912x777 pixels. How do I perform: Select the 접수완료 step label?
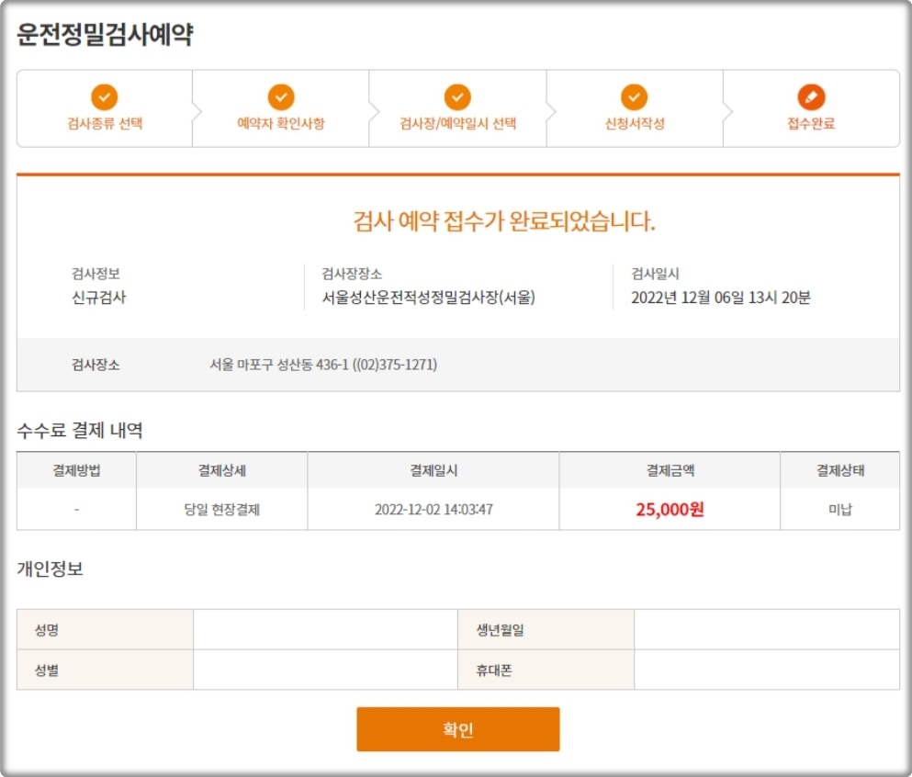811,123
